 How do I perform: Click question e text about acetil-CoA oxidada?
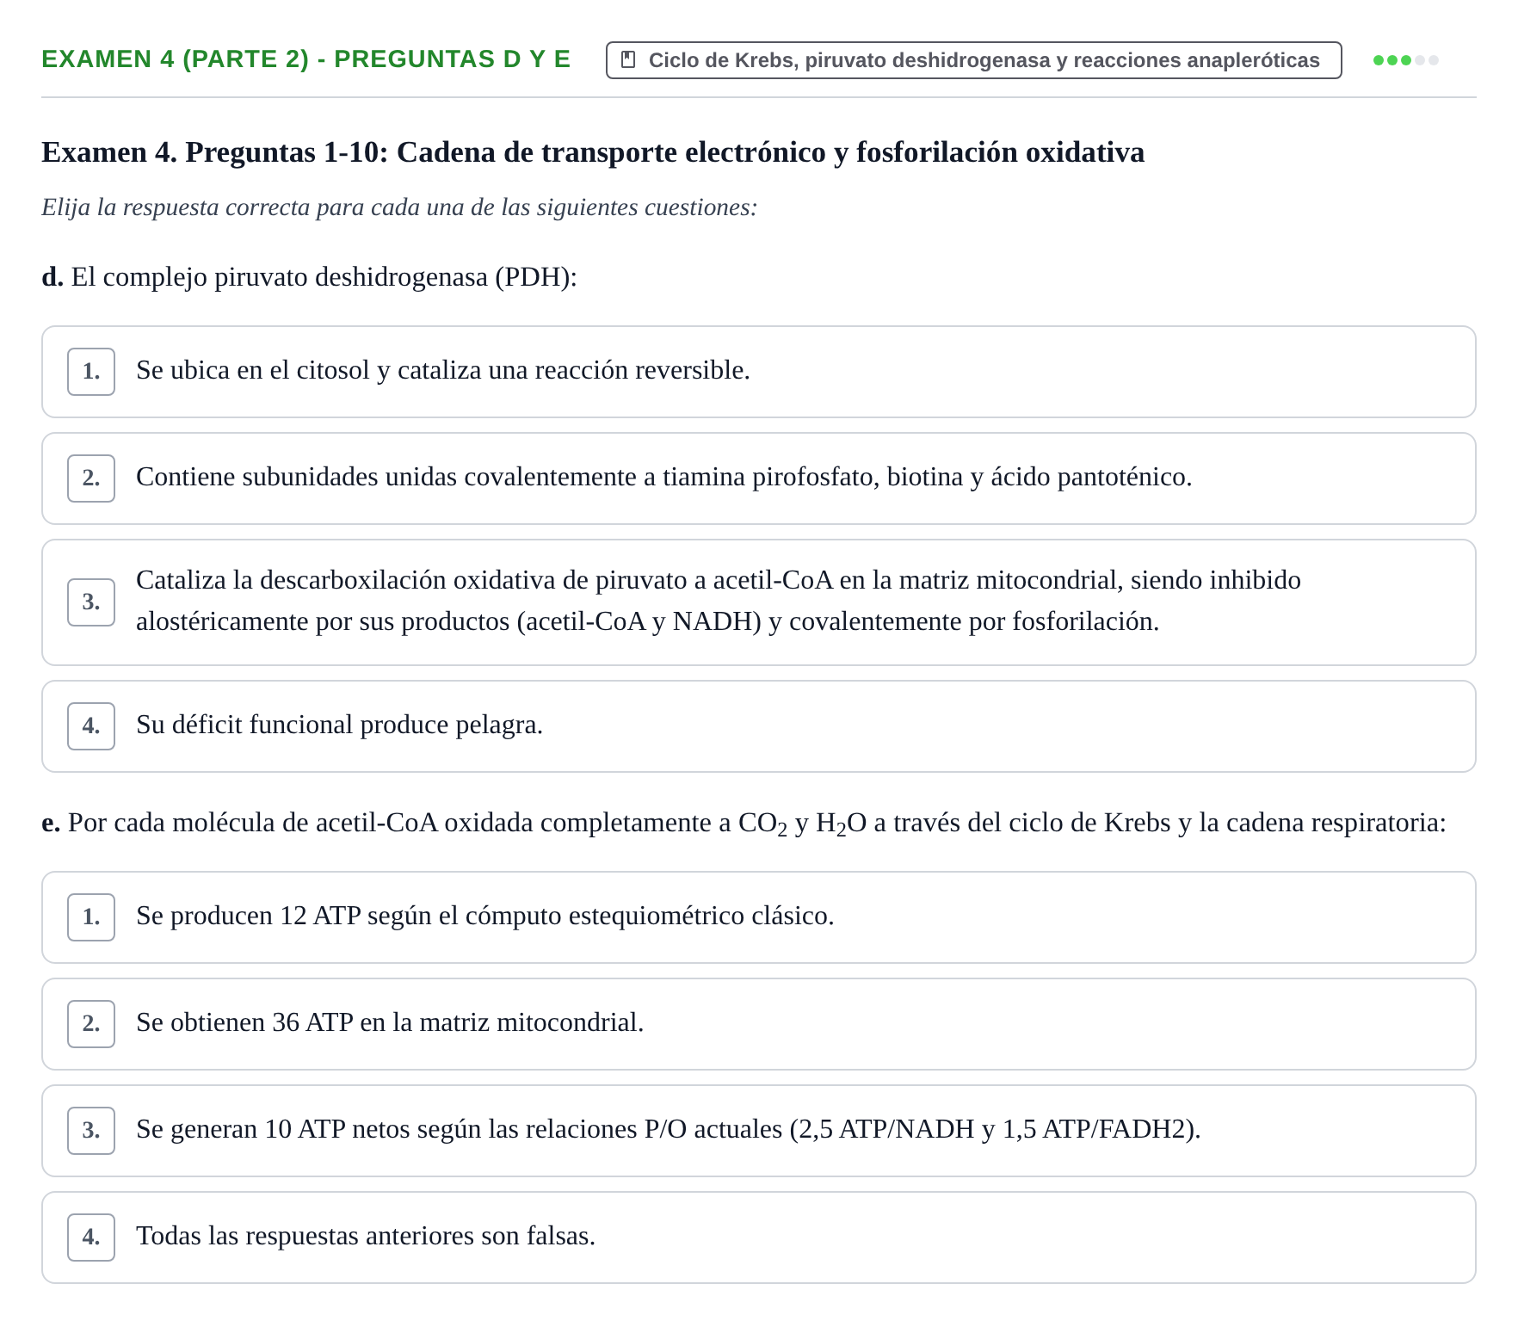point(744,824)
